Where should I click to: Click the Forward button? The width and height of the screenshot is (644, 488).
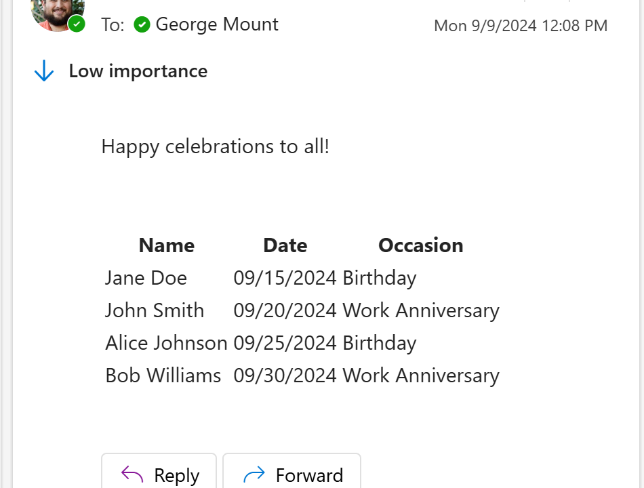(291, 473)
